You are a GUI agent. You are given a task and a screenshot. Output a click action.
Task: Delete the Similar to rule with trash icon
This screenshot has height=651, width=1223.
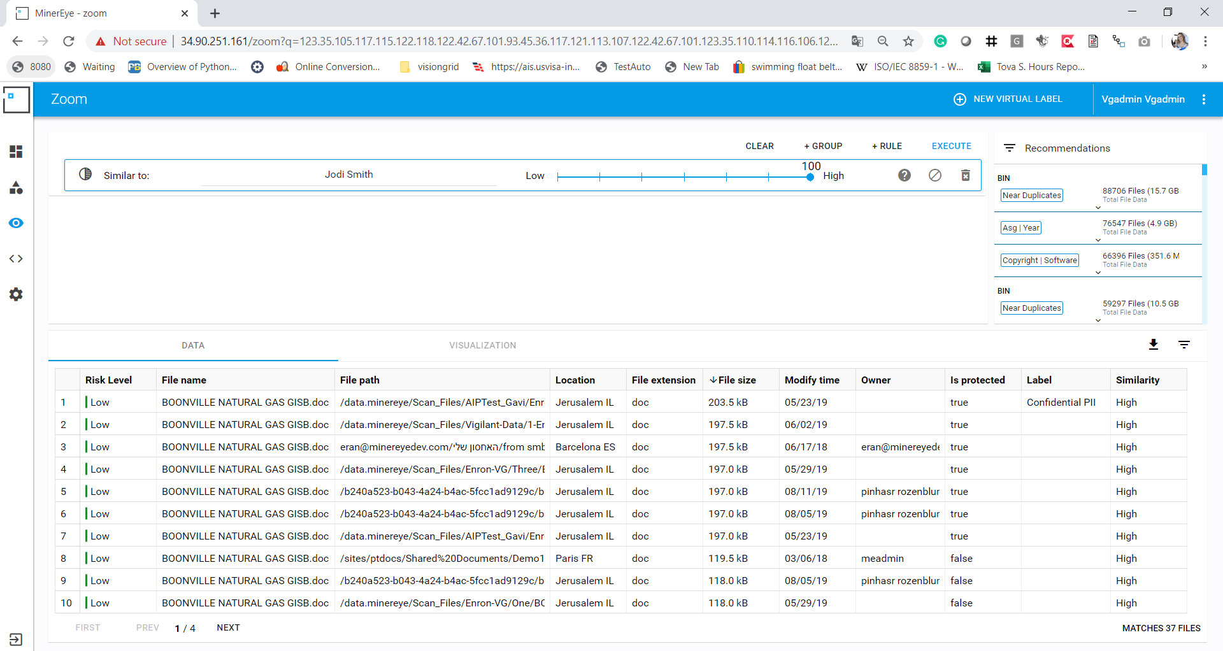(x=965, y=175)
